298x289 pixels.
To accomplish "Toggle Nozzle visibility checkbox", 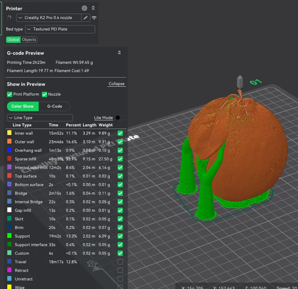I will [44, 94].
